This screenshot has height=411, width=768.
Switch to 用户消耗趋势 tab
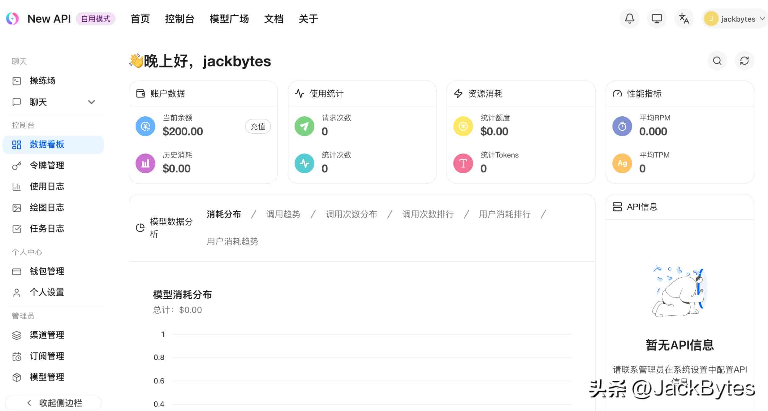(x=232, y=241)
